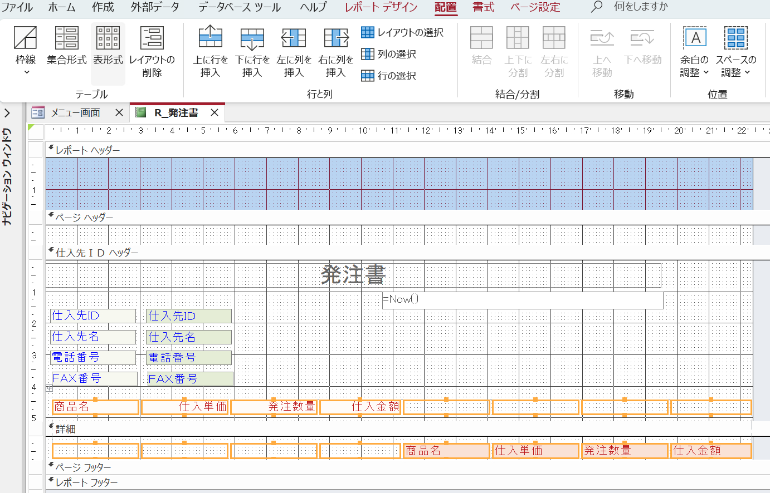Select the ページ フッター section bar
770x493 pixels.
(399, 467)
